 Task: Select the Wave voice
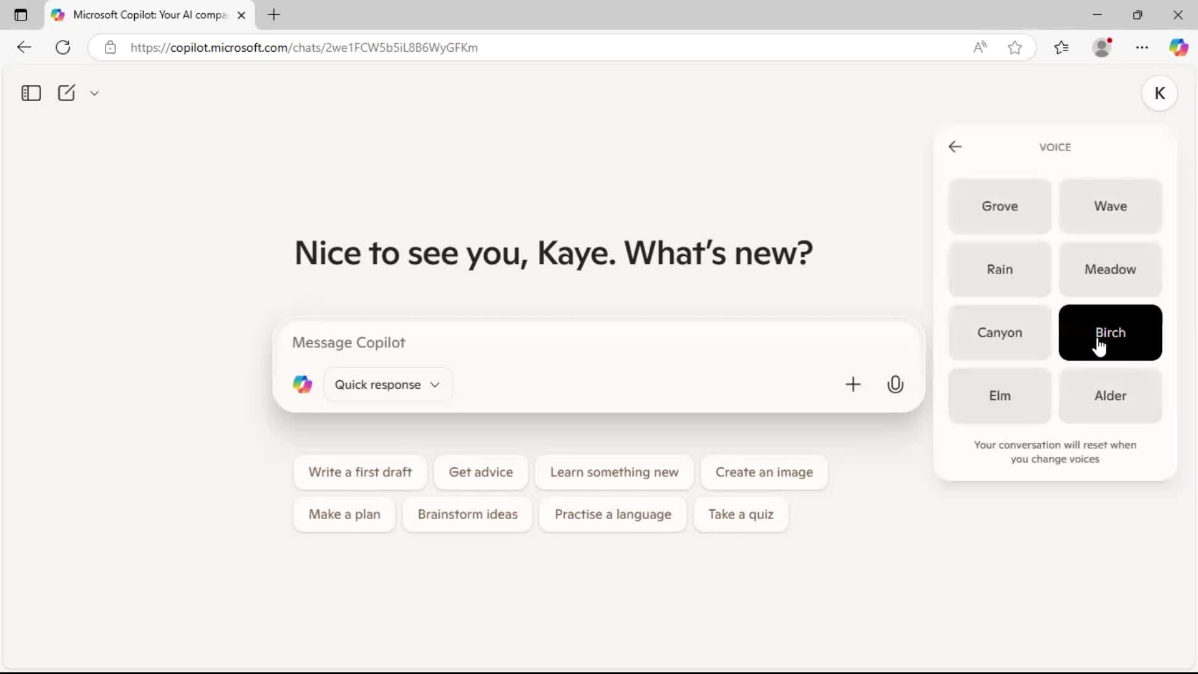[1110, 206]
